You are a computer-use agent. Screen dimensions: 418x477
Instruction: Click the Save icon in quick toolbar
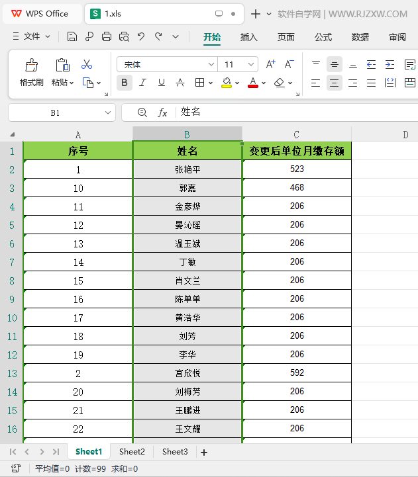pos(72,37)
